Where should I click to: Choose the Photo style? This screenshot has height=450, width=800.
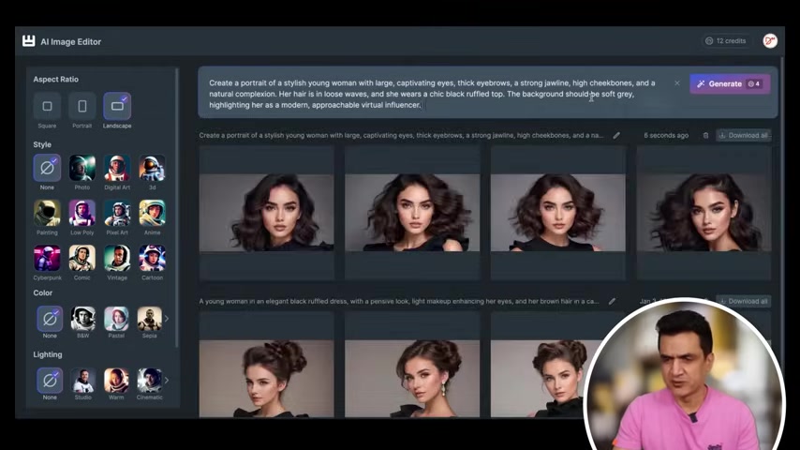82,168
